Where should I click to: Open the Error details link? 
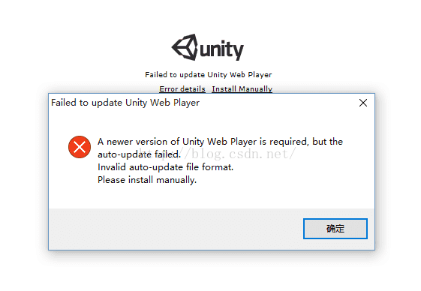click(x=182, y=88)
